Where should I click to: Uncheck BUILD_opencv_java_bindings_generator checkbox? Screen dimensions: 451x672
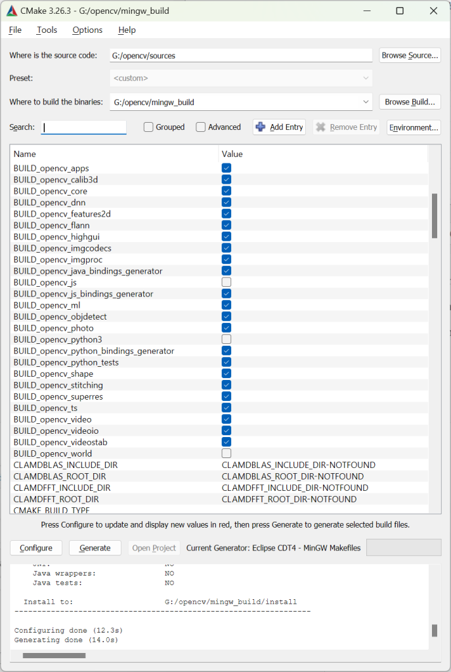pos(226,270)
